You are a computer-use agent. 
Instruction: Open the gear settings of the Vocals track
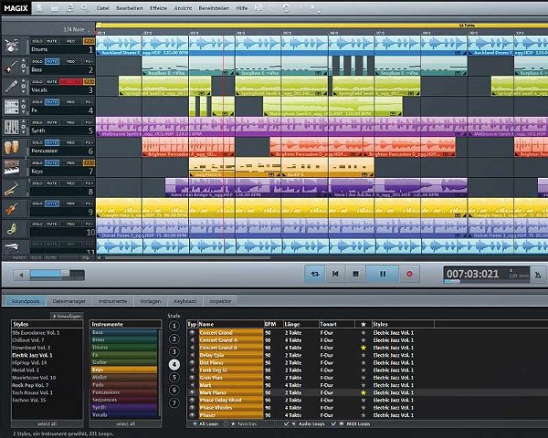tap(24, 86)
